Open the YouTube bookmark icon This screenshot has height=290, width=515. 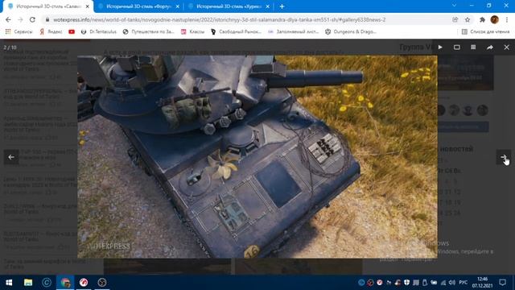click(x=72, y=31)
